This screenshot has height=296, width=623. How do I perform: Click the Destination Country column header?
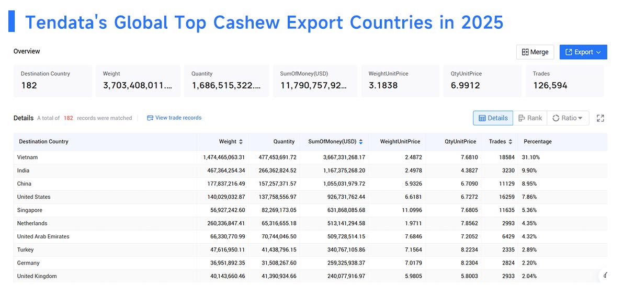pos(44,141)
